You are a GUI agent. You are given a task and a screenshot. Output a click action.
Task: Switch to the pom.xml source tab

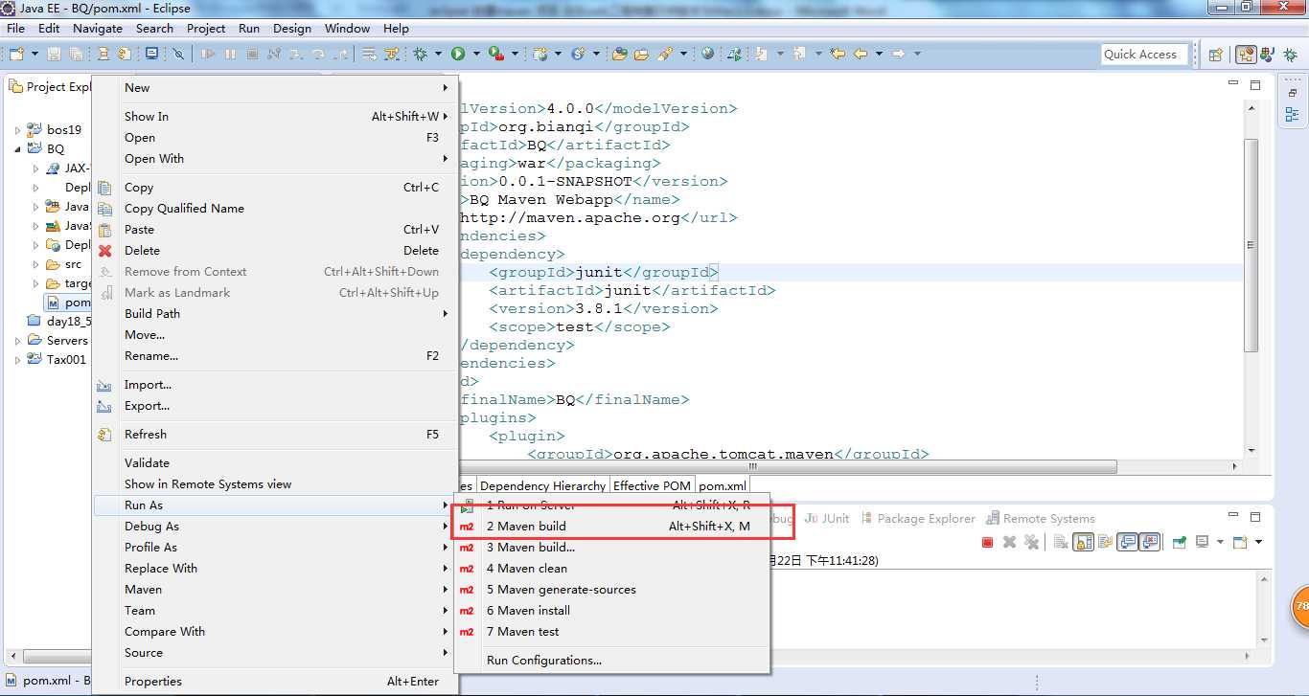click(722, 486)
